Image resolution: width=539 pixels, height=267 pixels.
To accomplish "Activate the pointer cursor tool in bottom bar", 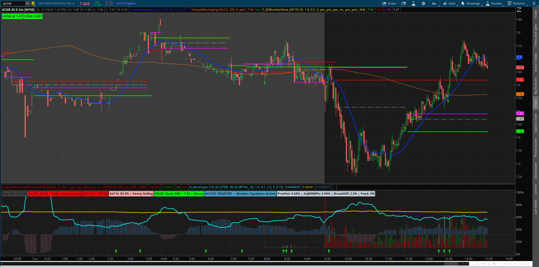I will pos(494,264).
